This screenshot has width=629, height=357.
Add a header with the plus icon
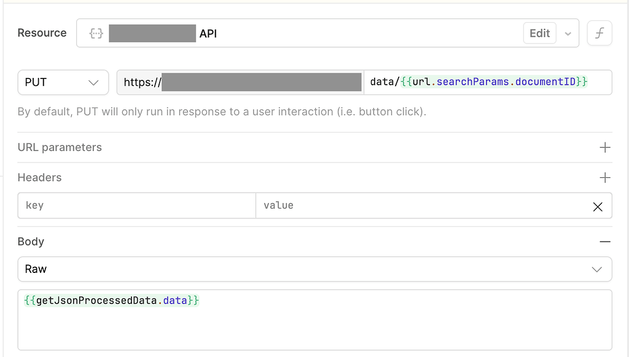(x=605, y=177)
